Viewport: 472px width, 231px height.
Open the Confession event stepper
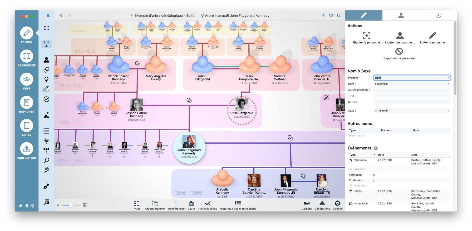374,180
